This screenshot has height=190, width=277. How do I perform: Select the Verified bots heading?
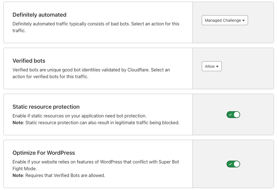click(29, 61)
